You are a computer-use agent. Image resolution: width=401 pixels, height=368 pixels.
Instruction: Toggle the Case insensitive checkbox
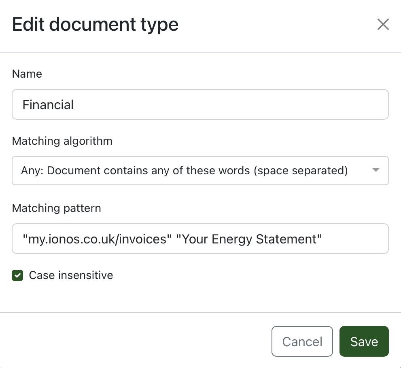pyautogui.click(x=17, y=275)
